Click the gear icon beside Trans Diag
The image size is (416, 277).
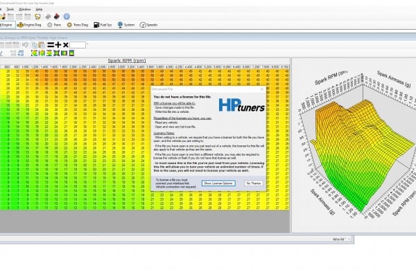point(69,25)
